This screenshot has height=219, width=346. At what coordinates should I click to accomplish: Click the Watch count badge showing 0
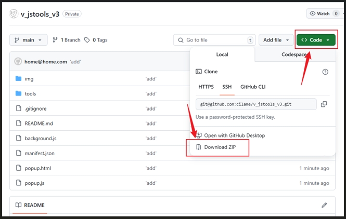tap(336, 13)
